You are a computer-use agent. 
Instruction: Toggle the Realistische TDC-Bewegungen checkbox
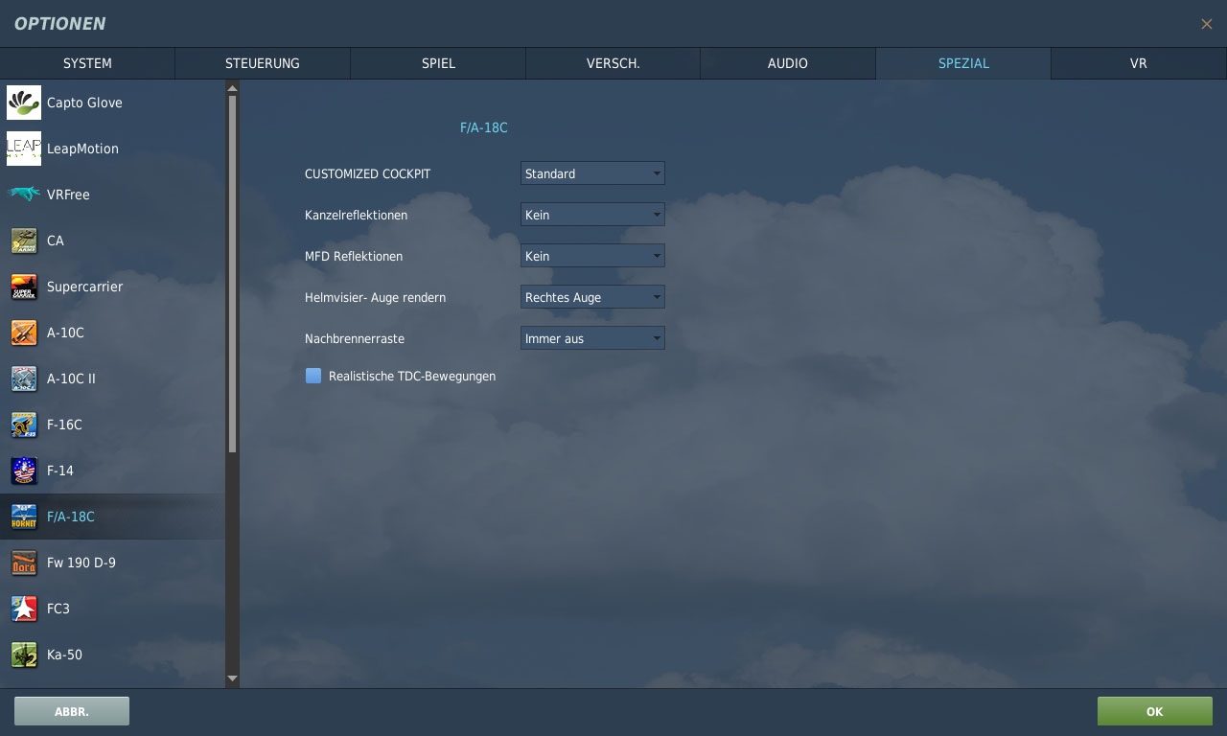click(313, 376)
